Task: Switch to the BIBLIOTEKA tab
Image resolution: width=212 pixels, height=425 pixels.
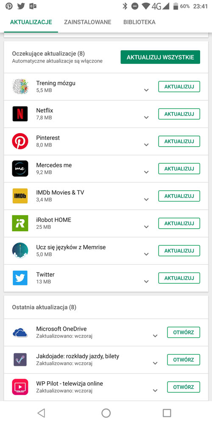Action: (139, 22)
